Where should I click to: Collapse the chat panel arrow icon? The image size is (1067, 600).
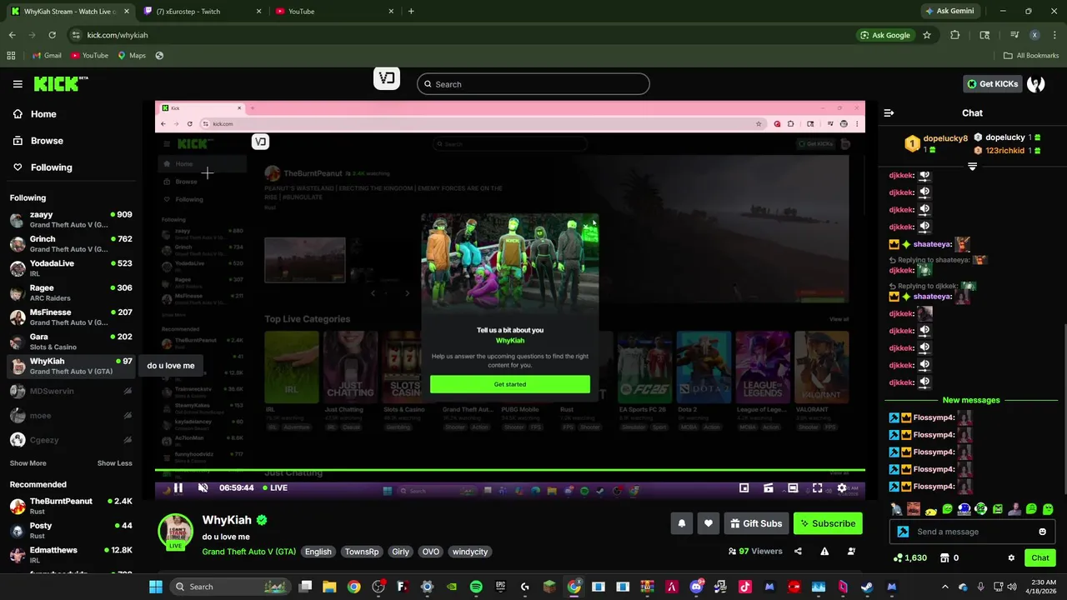click(889, 112)
